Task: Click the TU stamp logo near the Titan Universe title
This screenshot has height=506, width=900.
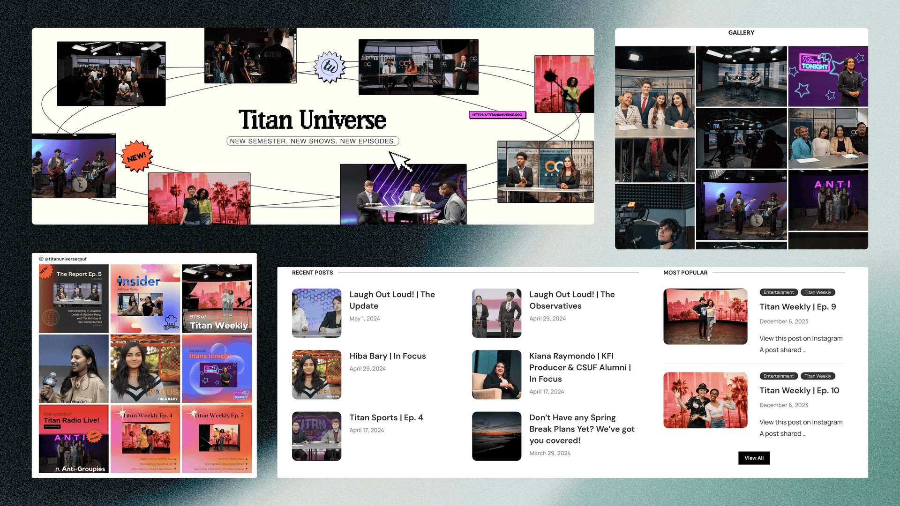Action: click(330, 67)
